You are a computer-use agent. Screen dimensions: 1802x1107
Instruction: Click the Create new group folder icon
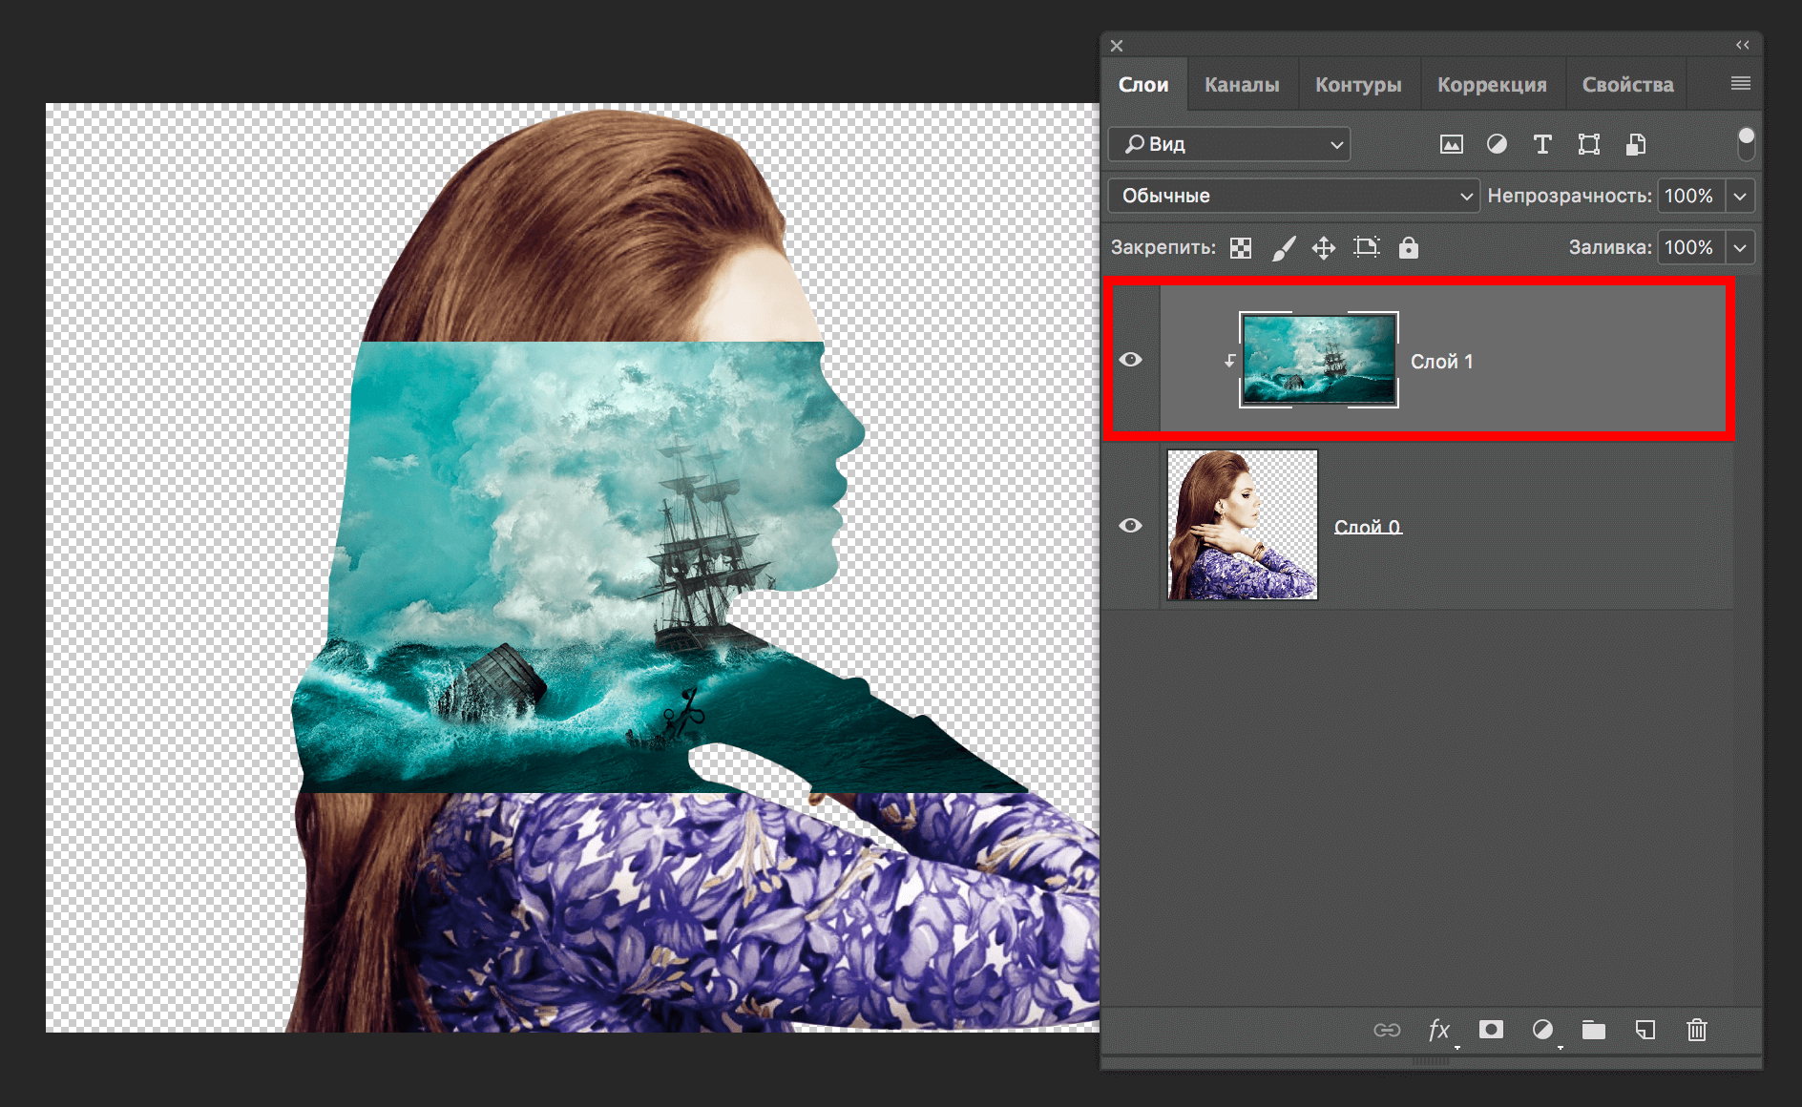click(x=1592, y=1031)
